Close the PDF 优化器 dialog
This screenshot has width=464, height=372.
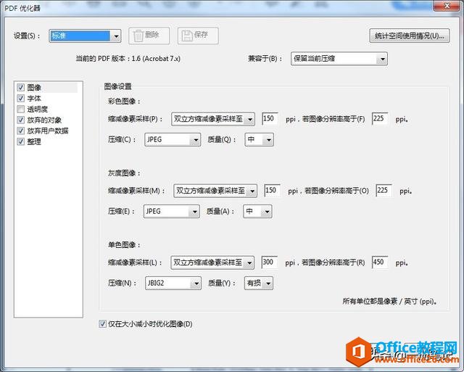[x=447, y=6]
